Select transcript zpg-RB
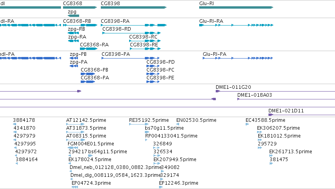 [76, 29]
